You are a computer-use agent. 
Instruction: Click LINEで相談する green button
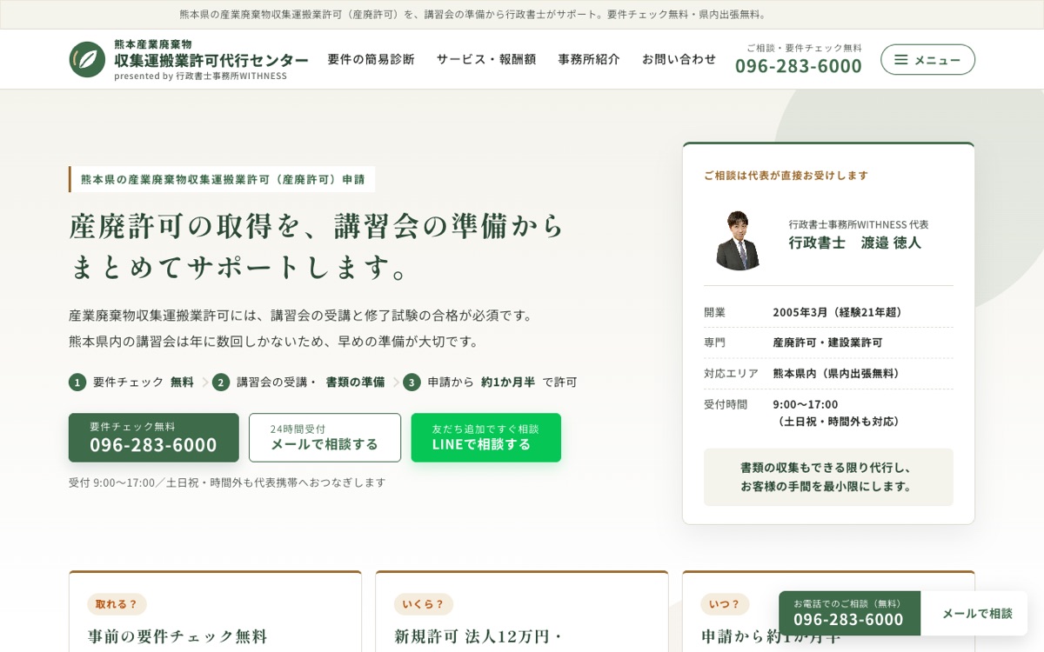pos(486,437)
